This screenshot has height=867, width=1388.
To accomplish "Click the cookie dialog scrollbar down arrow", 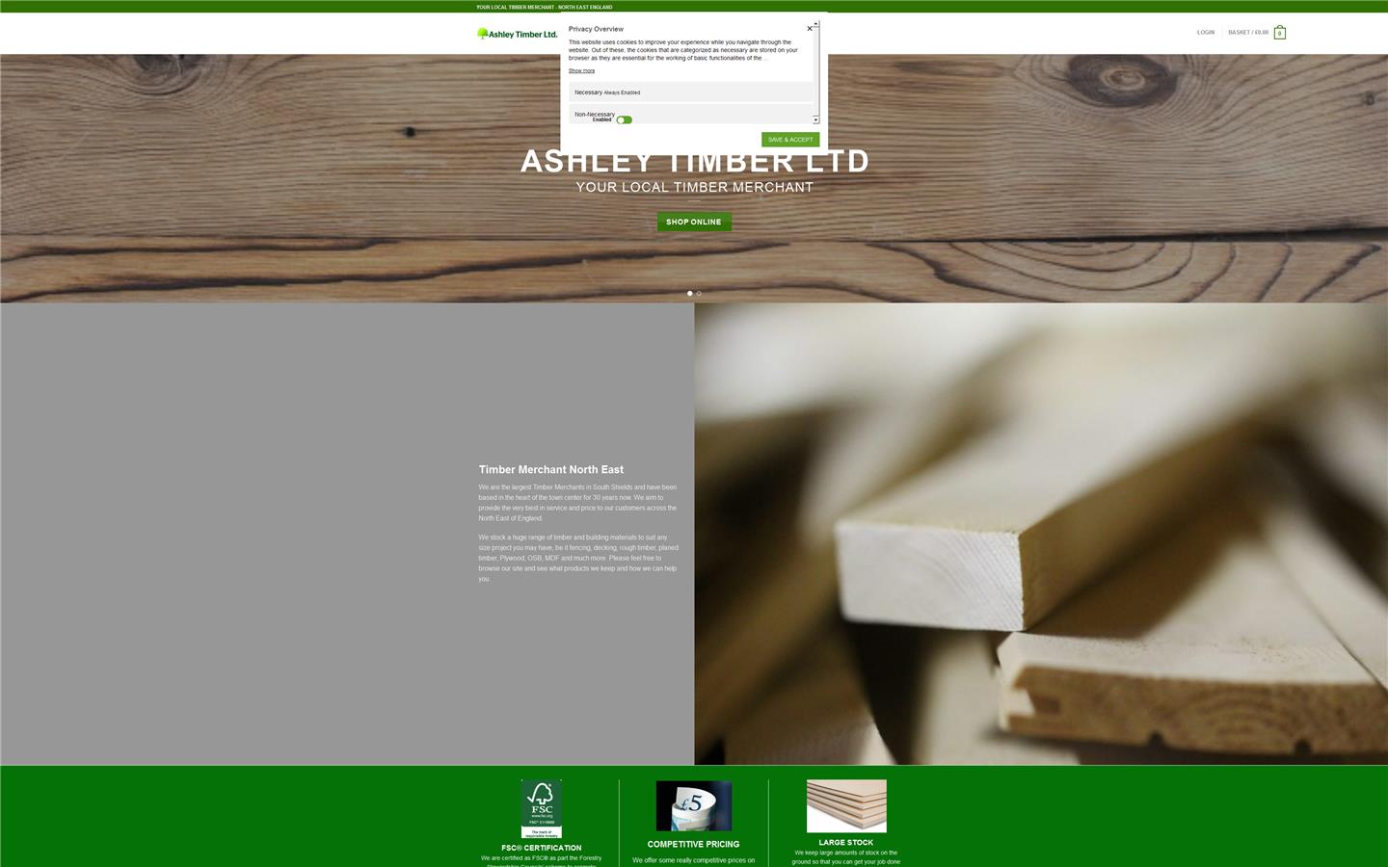I will [x=814, y=119].
